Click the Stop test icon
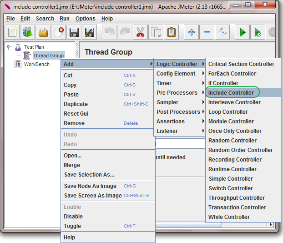This screenshot has width=283, height=243. pyautogui.click(x=272, y=32)
